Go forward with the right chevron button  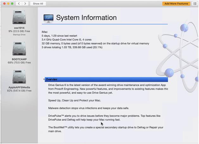(25, 4)
